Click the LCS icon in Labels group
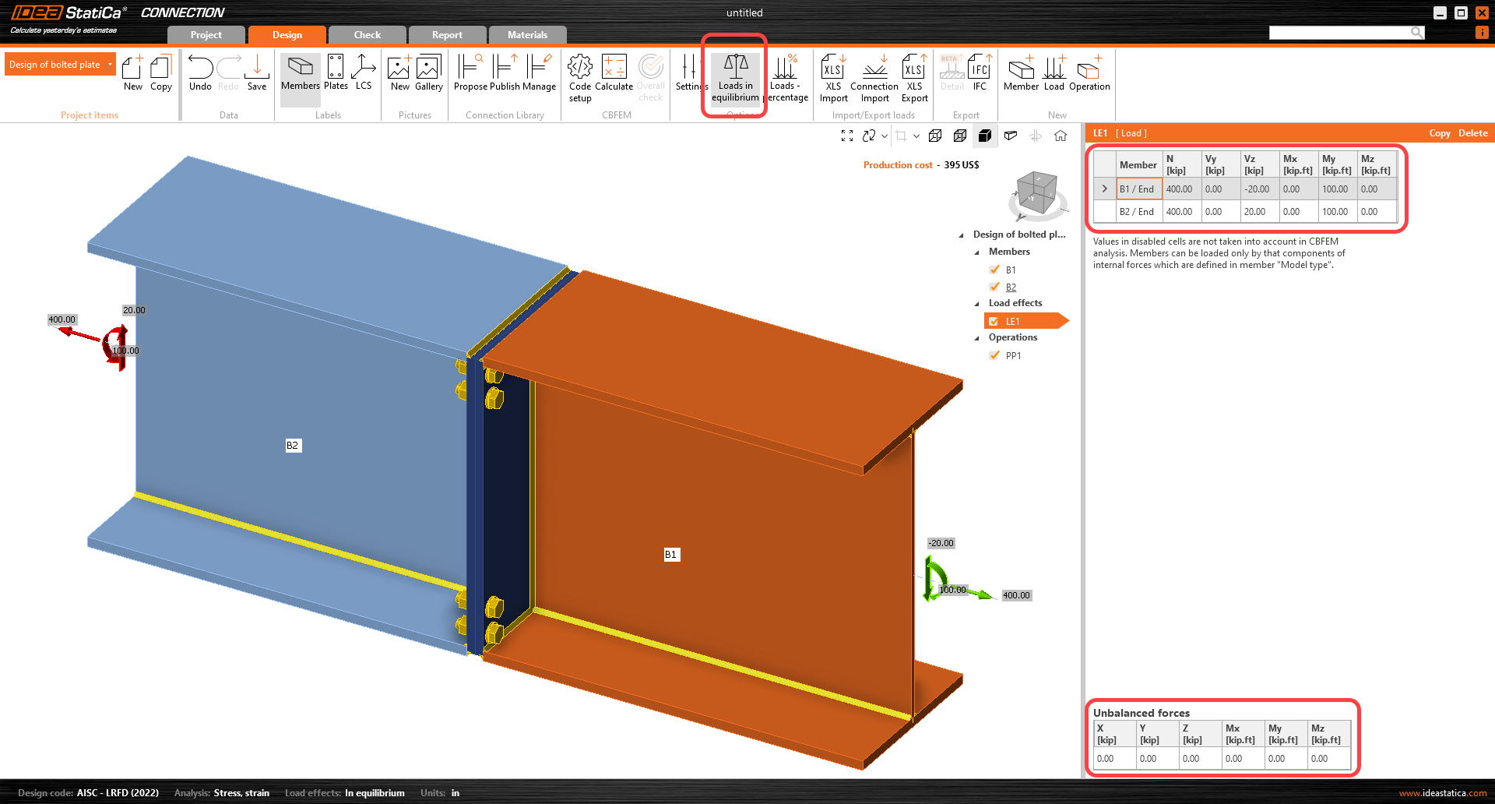The width and height of the screenshot is (1495, 804). click(x=364, y=76)
